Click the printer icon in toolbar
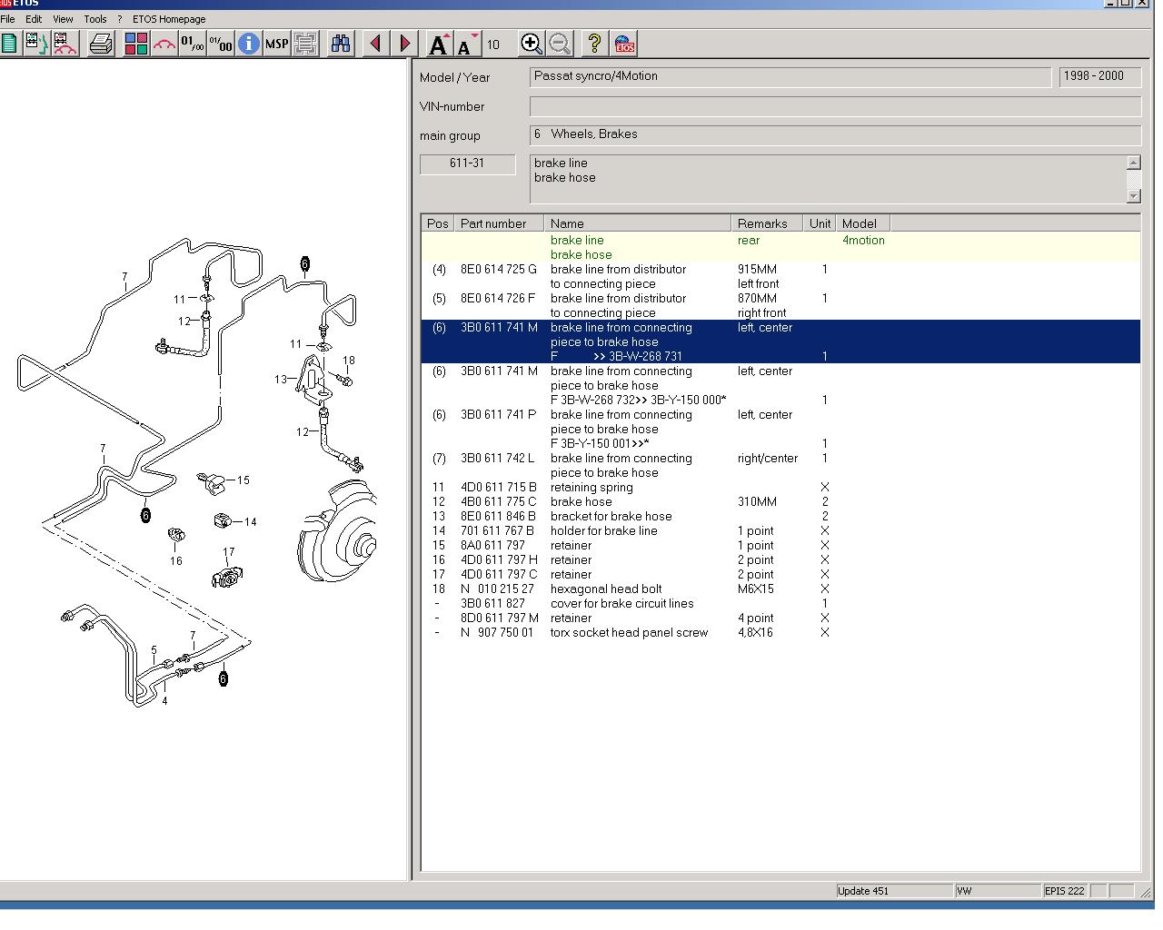 [100, 44]
